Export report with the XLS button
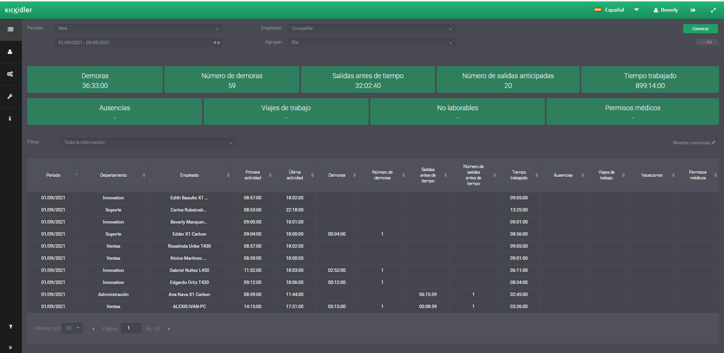This screenshot has width=724, height=353. 707,42
